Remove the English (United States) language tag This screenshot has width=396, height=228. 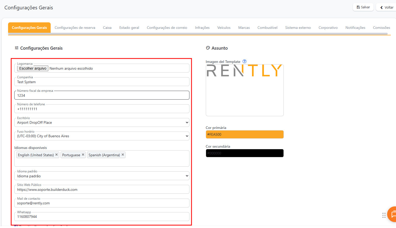56,155
